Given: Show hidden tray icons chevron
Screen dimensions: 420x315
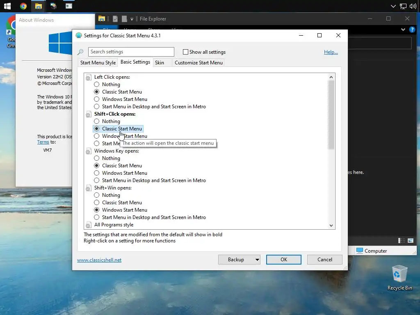Looking at the screenshot, I should click(393, 6).
